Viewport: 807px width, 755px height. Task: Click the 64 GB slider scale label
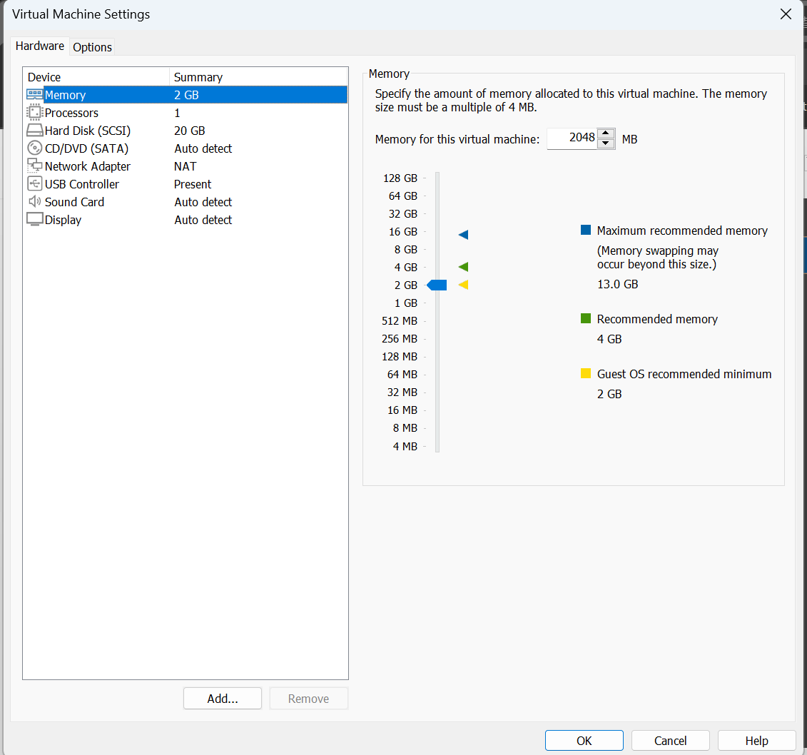pos(402,196)
